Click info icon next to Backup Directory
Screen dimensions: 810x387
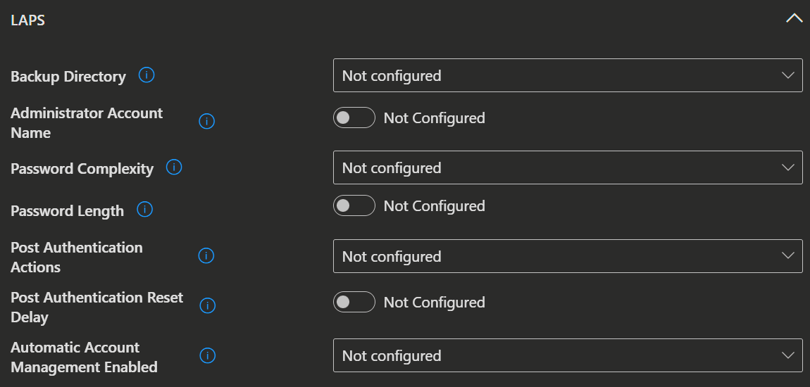pyautogui.click(x=147, y=75)
